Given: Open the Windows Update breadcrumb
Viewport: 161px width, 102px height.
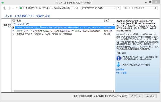Looking at the screenshot, I should point(62,8).
